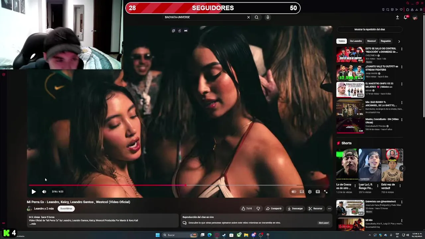Open the browser snapshot tool icon
Viewport: 425px width, 239px height.
click(387, 10)
